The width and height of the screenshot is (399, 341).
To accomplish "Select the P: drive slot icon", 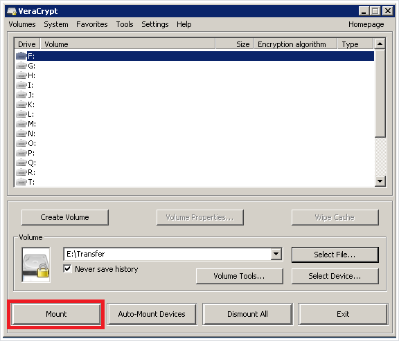I will [x=21, y=153].
